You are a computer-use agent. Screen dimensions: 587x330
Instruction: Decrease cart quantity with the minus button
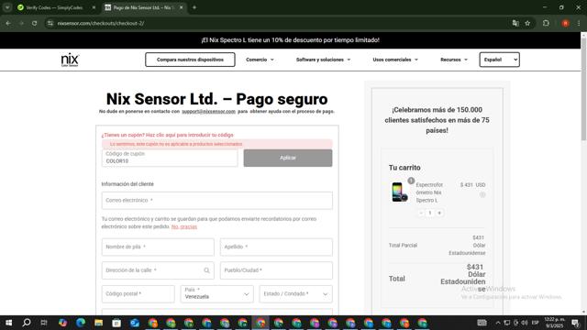[x=421, y=213]
